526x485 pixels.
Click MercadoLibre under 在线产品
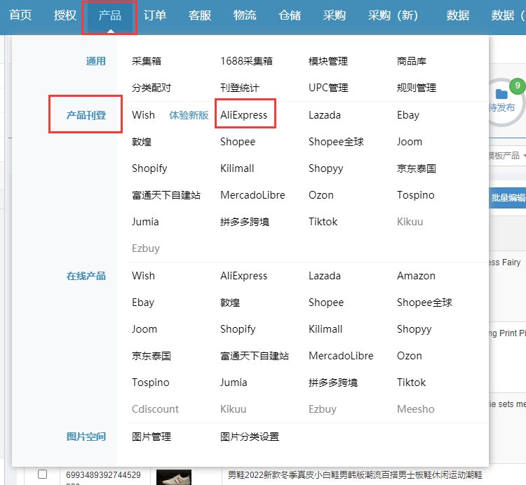pyautogui.click(x=341, y=356)
